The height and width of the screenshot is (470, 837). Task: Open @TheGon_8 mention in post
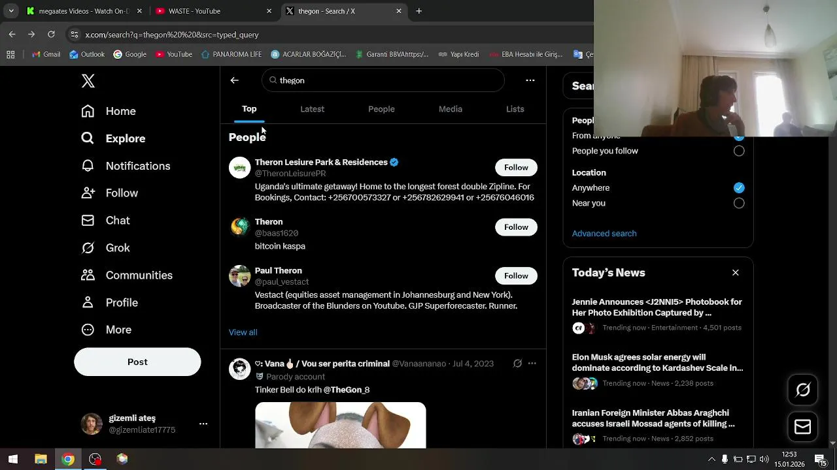click(x=347, y=390)
